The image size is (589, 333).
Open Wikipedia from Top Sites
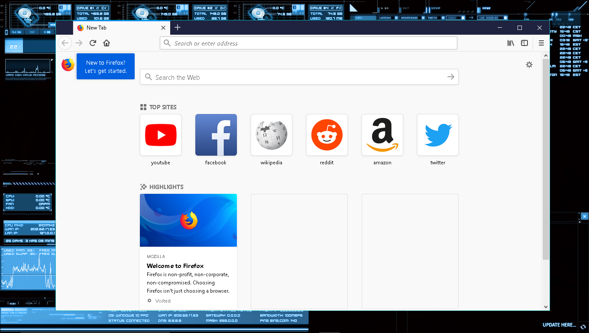pyautogui.click(x=272, y=135)
